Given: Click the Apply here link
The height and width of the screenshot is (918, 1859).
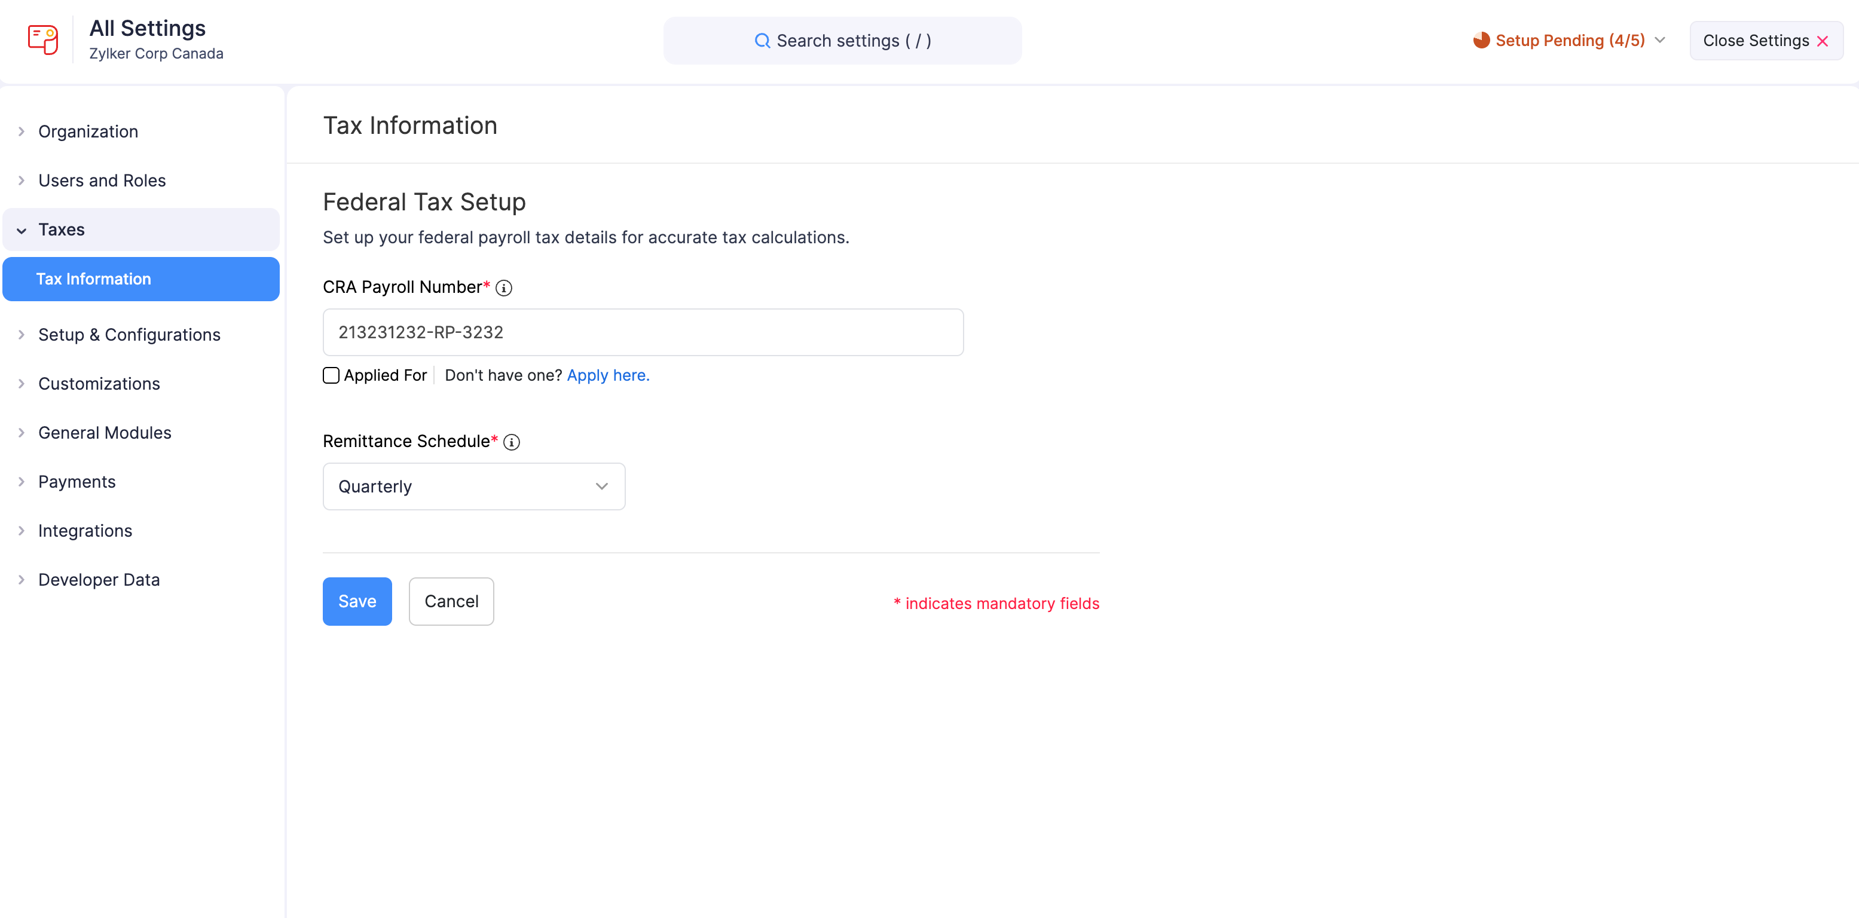Looking at the screenshot, I should [608, 375].
